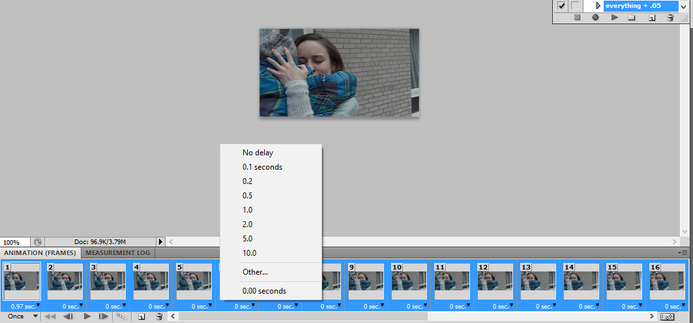Play the frame animation

pyautogui.click(x=87, y=316)
